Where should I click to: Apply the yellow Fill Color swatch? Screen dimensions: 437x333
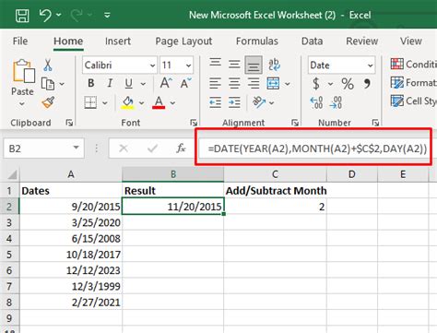pyautogui.click(x=128, y=102)
